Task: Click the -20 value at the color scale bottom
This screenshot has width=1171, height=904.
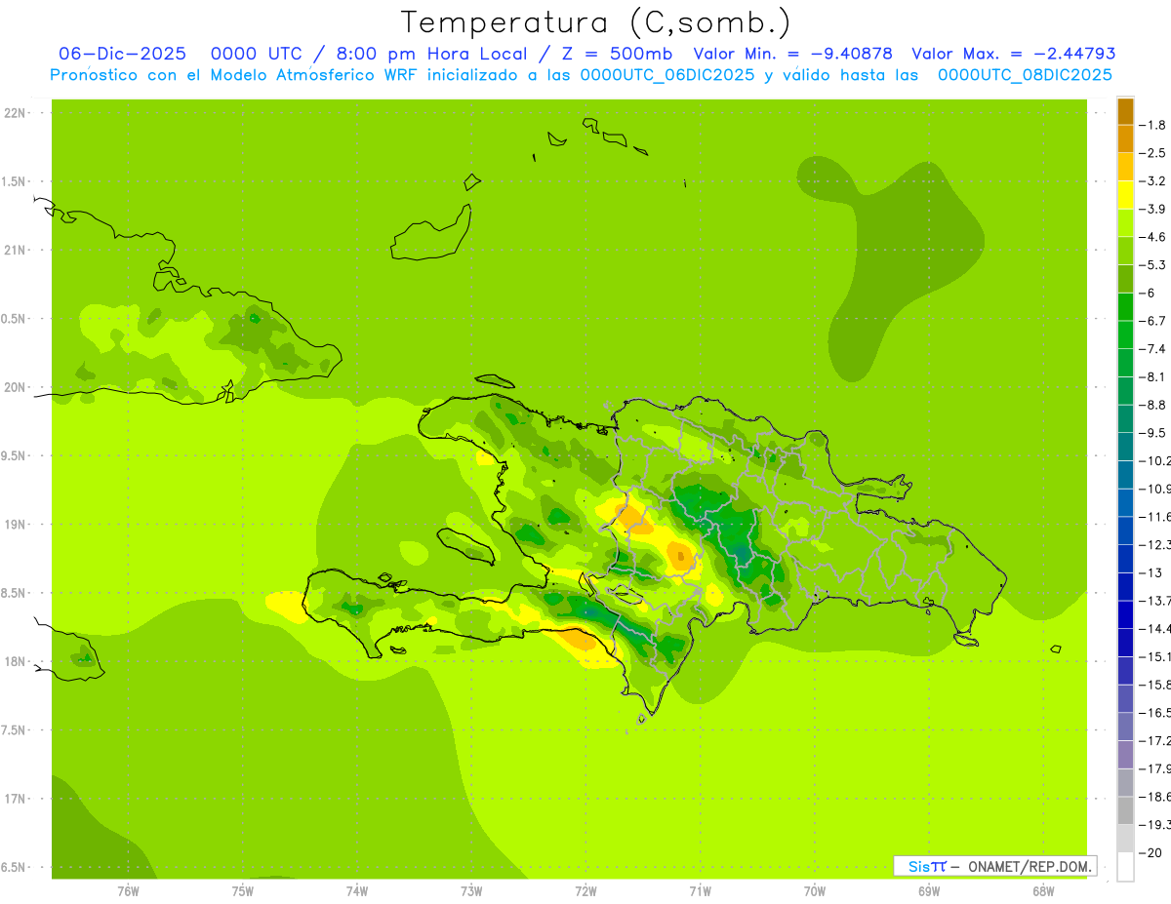Action: pos(1151,853)
